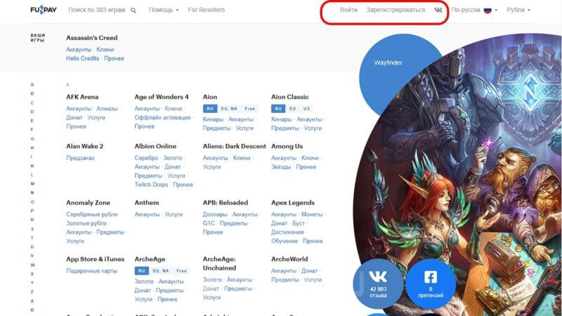562x316 pixels.
Task: Open Aion Кинары link
Action: coord(213,119)
